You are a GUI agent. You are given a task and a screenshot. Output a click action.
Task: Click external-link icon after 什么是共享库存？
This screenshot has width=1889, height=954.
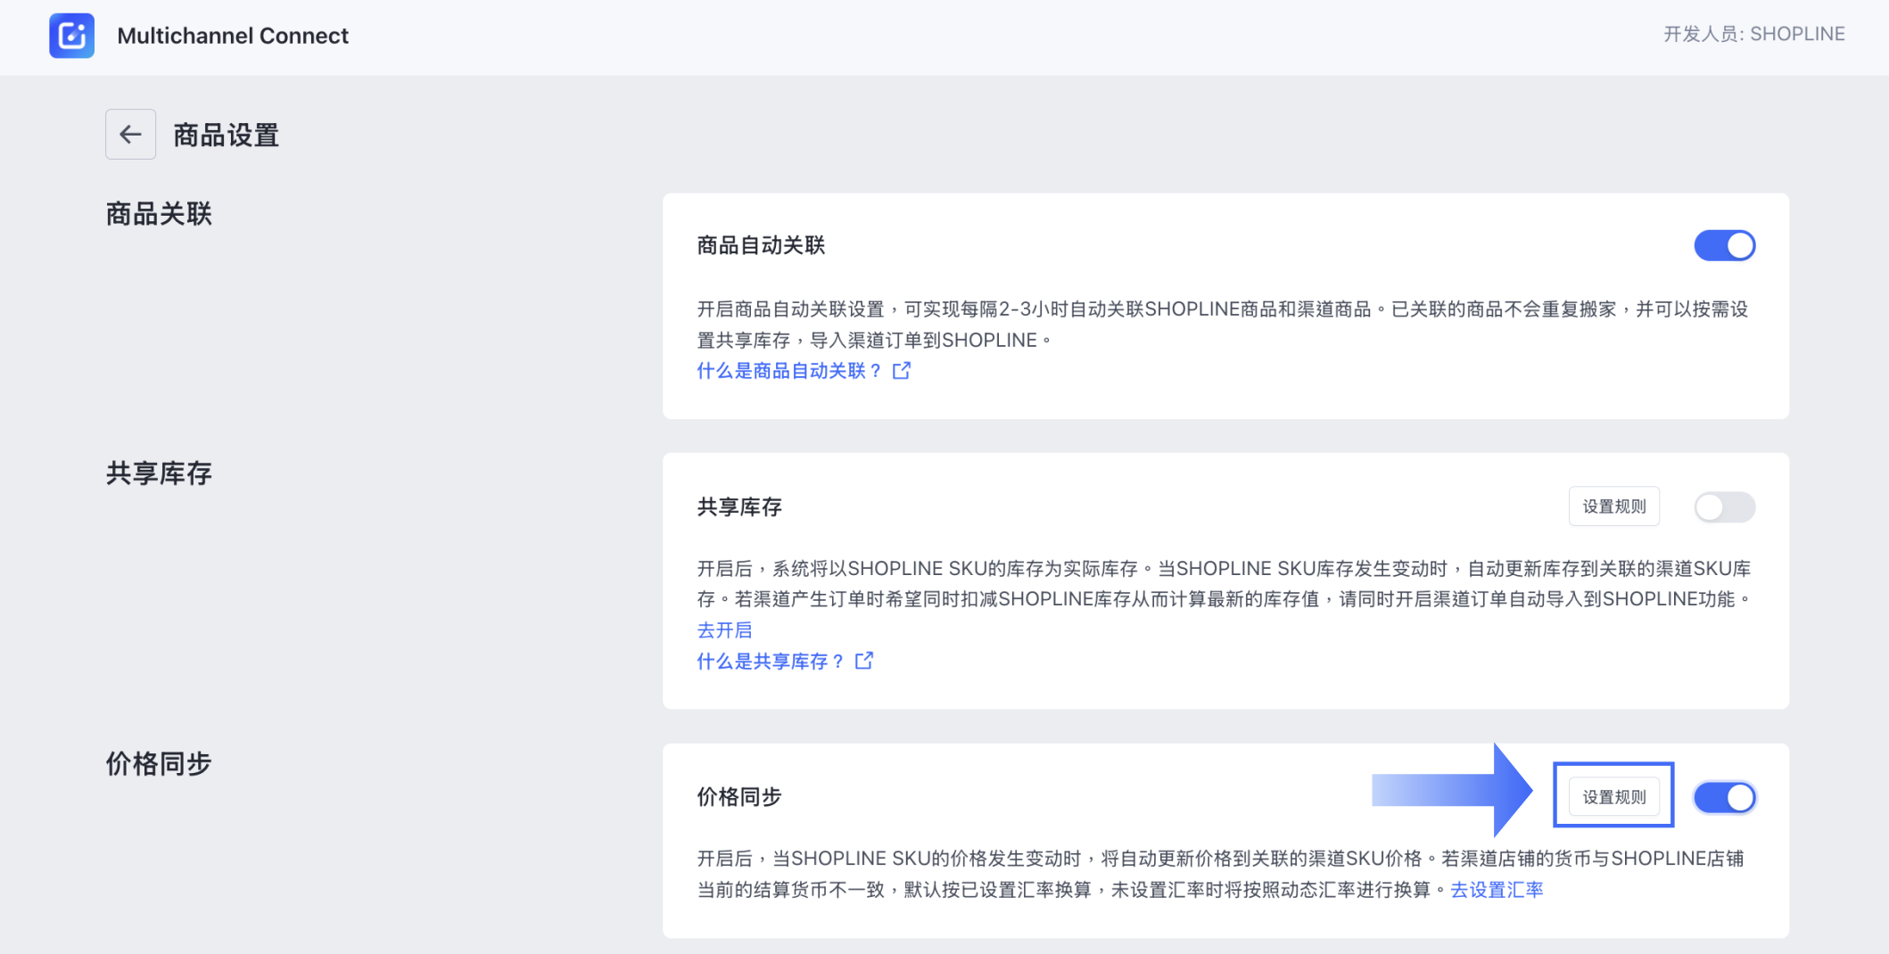[x=864, y=661]
